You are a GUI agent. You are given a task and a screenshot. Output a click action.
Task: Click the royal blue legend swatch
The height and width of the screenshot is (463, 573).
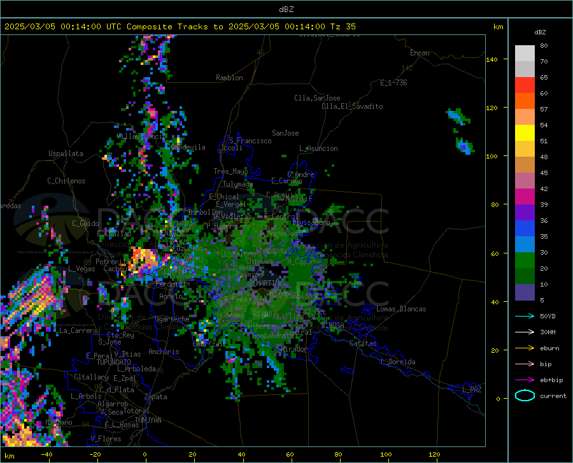[x=525, y=229]
